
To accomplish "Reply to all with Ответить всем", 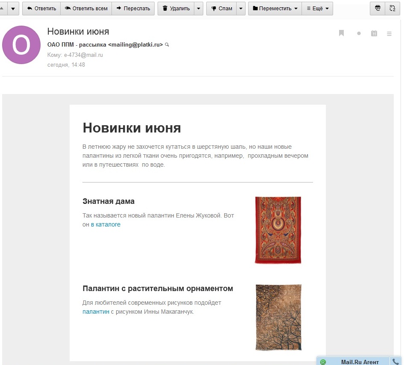I will tap(86, 9).
